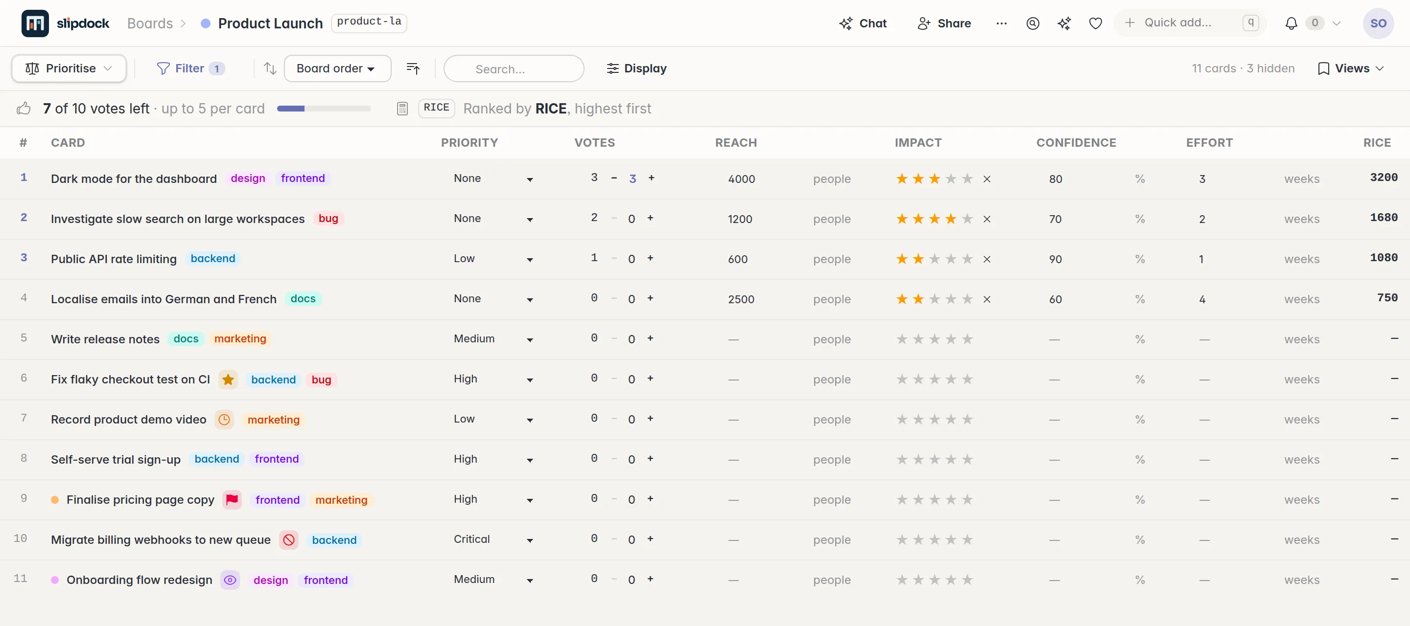Viewport: 1410px width, 626px height.
Task: Clear impact rating for Dark mode card
Action: (x=987, y=179)
